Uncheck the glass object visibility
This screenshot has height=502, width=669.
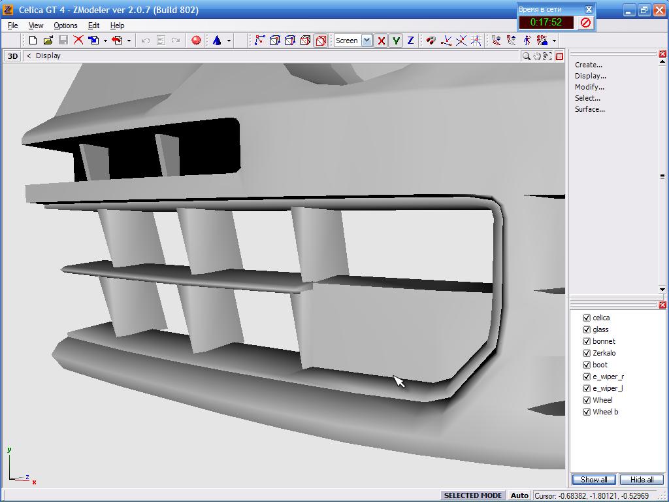(587, 329)
